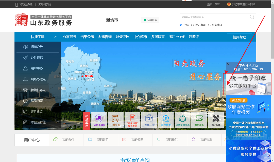This screenshot has height=162, width=274.
Task: Open the 预约服务 appointment icon
Action: pyautogui.click(x=199, y=120)
